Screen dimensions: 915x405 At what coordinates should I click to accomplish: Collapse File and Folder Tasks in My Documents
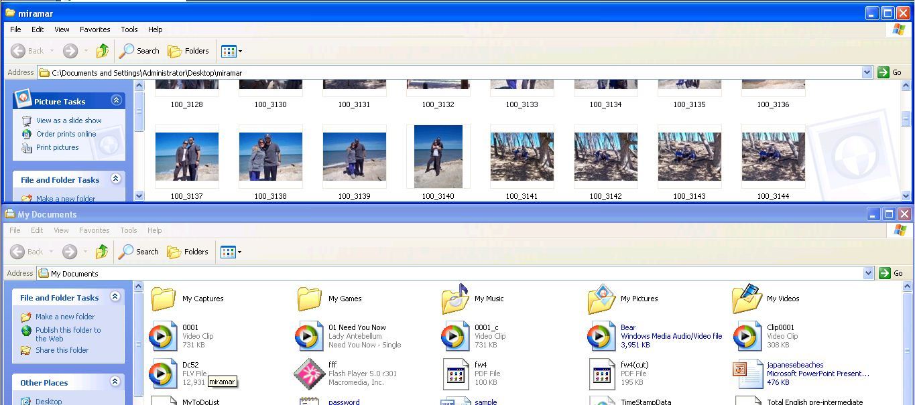coord(115,297)
